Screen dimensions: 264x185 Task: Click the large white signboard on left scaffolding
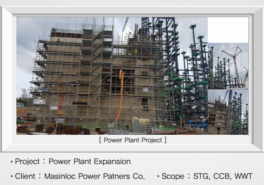40,101
